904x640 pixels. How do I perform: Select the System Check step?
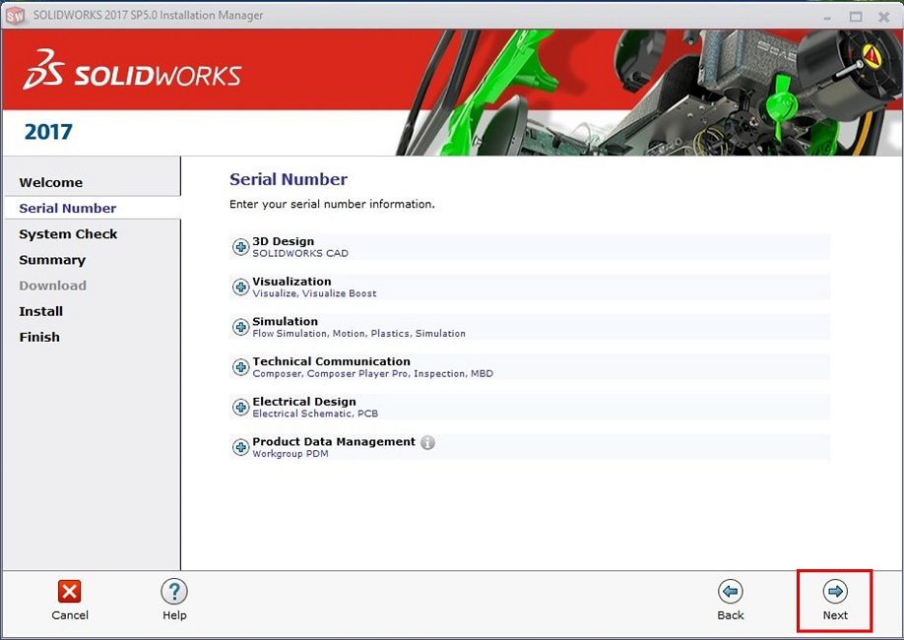pyautogui.click(x=68, y=234)
